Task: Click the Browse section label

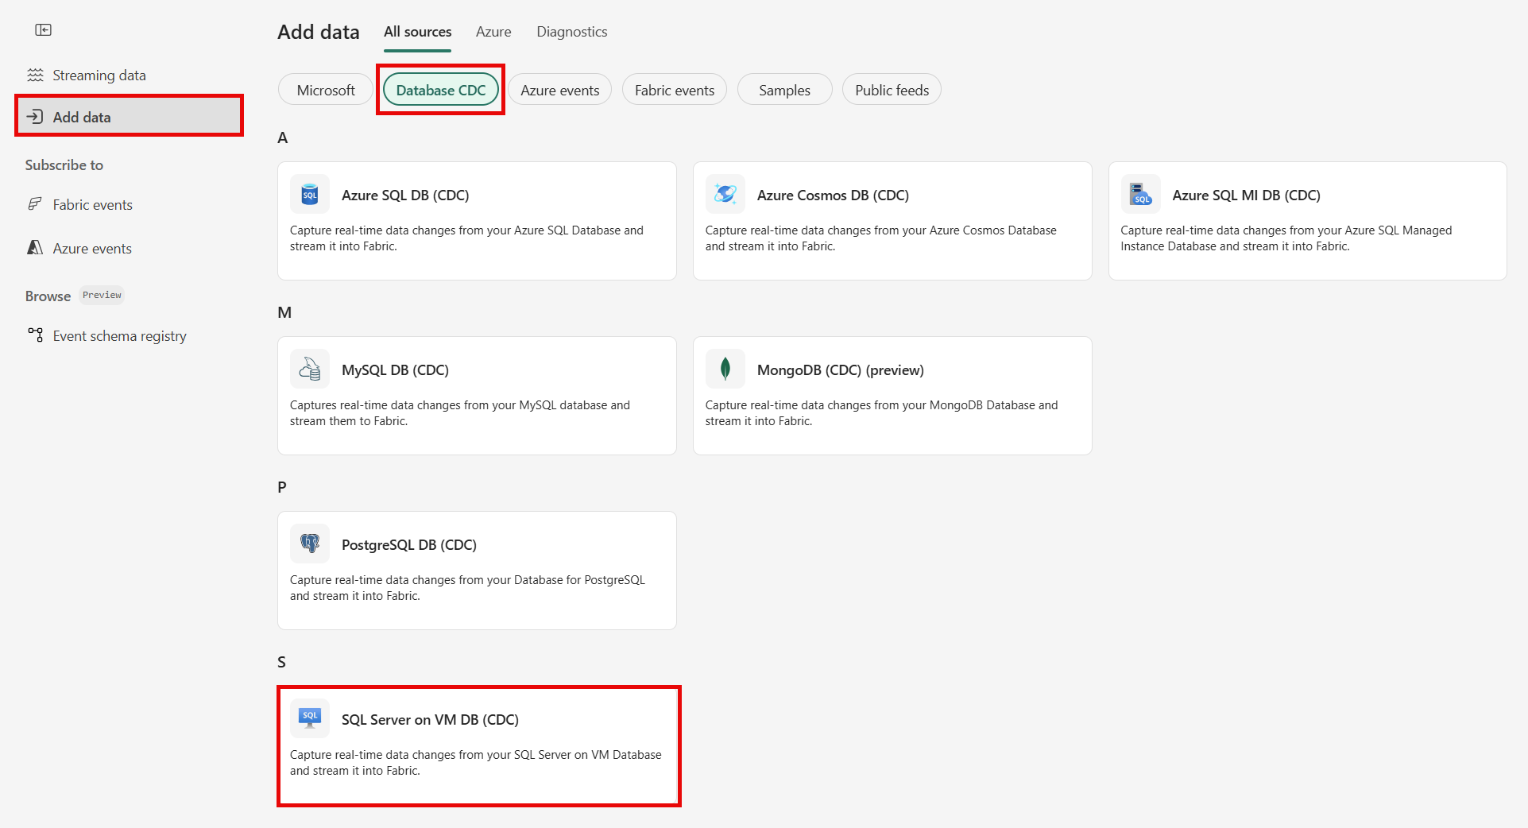Action: [x=48, y=296]
